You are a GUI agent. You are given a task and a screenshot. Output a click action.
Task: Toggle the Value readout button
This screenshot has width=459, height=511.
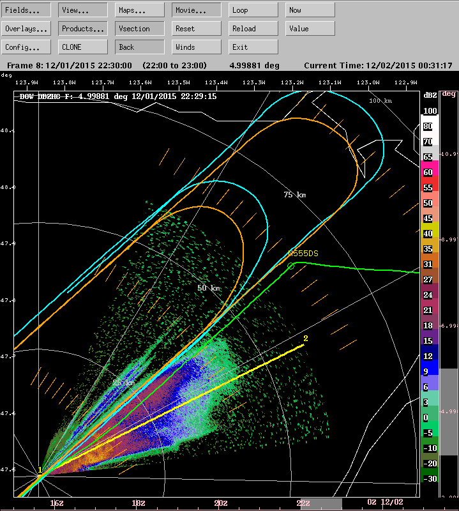pyautogui.click(x=310, y=29)
